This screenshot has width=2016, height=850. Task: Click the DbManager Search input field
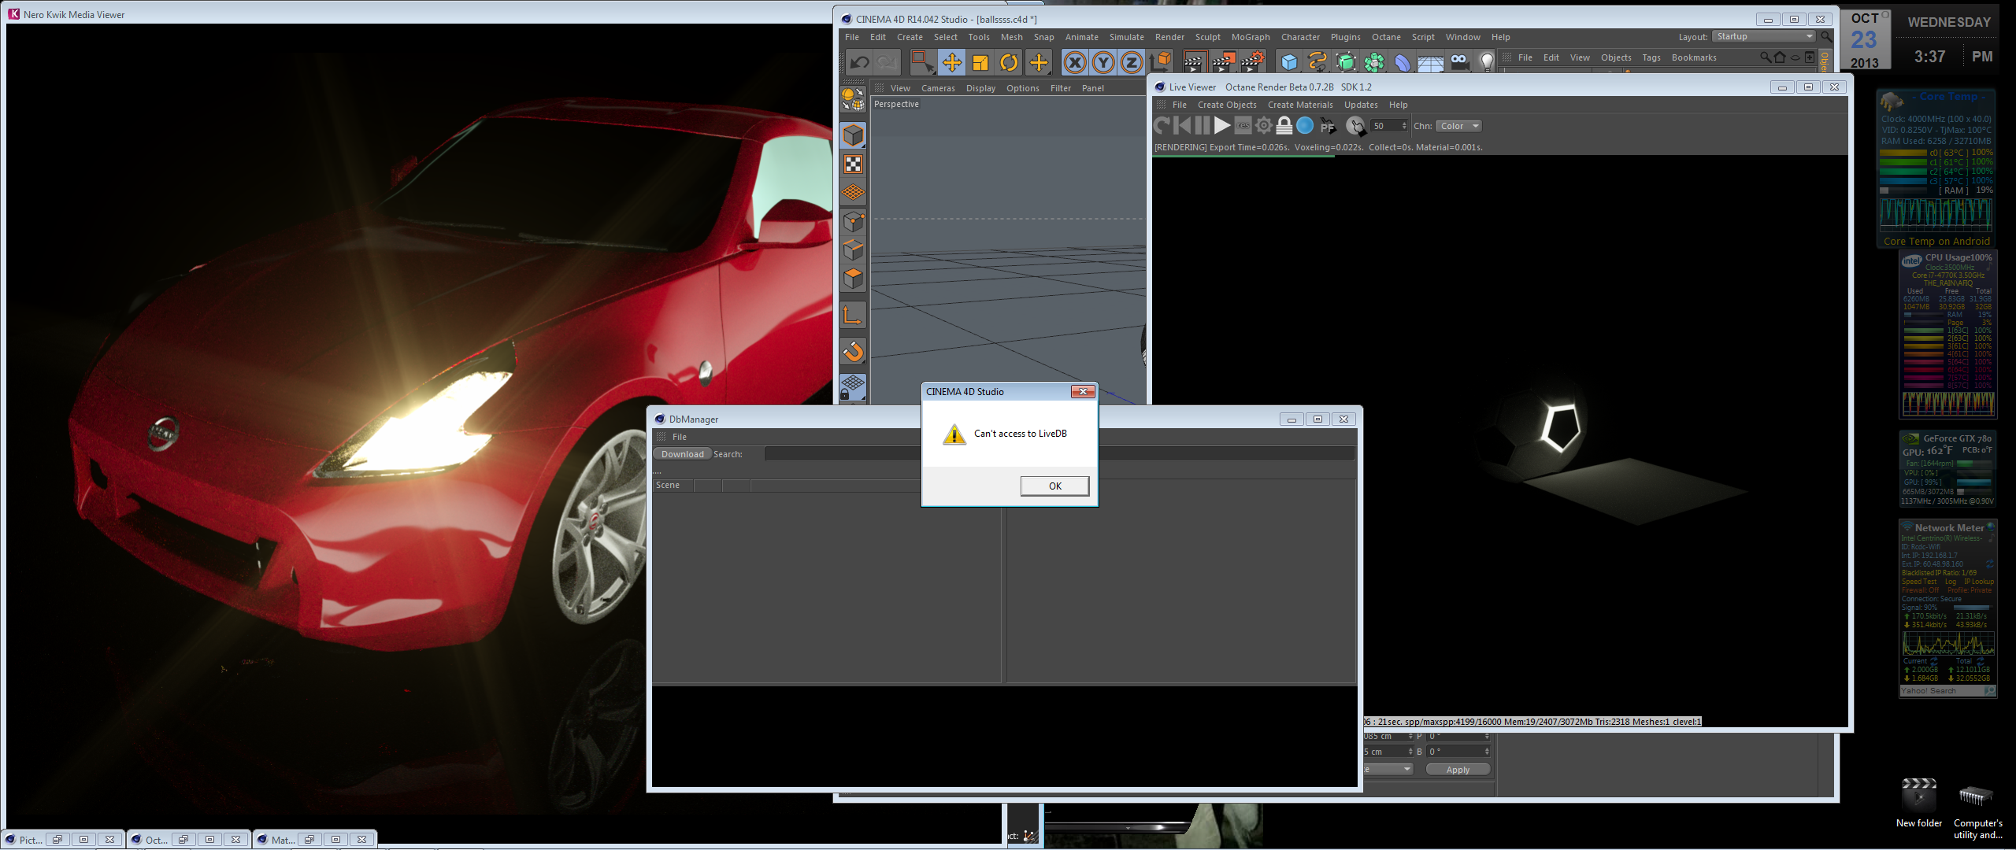[x=841, y=454]
